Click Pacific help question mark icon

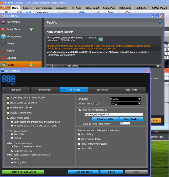pos(160,22)
